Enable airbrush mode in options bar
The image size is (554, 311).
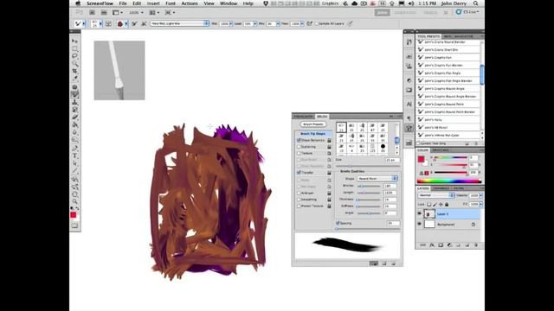pos(310,23)
